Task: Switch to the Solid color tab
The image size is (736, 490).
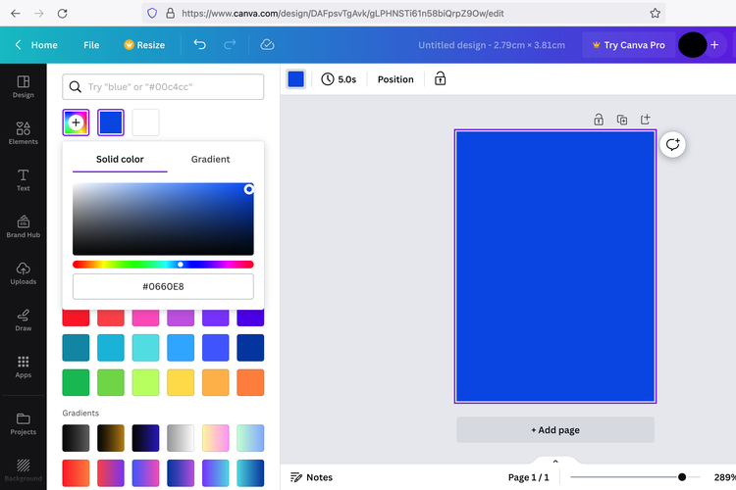Action: click(120, 159)
